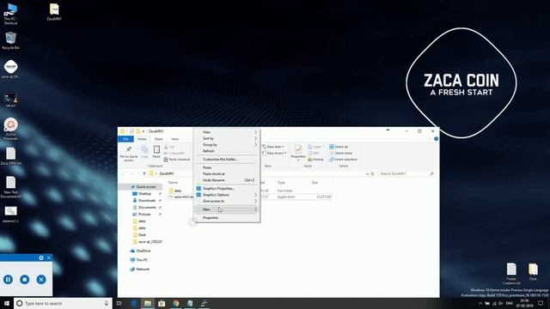
Task: Cancel the recording with the X button
Action: click(41, 280)
